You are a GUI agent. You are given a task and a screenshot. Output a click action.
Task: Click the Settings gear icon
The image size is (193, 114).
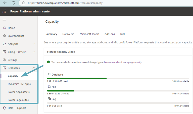click(x=4, y=60)
